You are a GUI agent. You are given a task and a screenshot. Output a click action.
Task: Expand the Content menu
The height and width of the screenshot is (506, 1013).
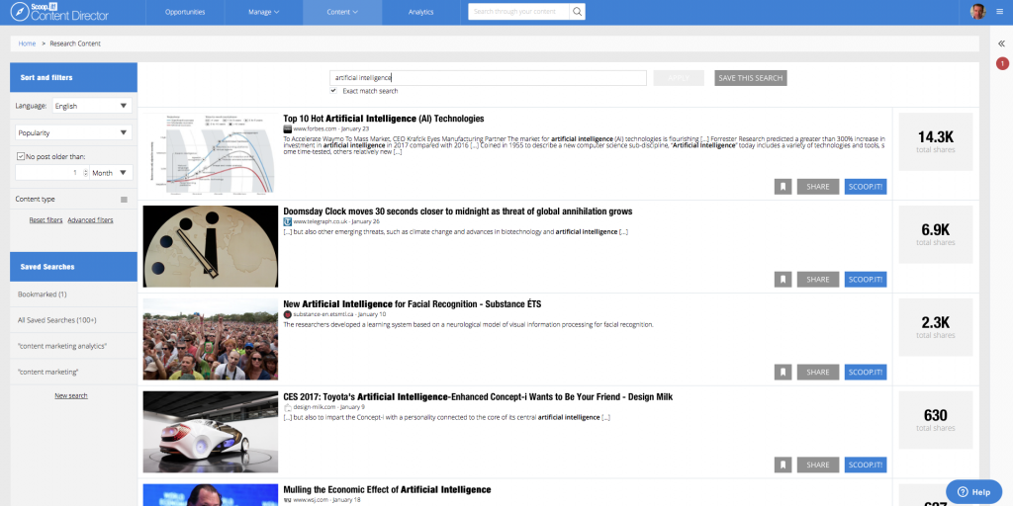[342, 12]
